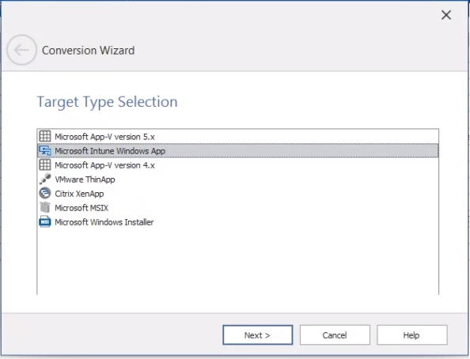Close the Conversion Wizard window
The height and width of the screenshot is (359, 470).
[446, 15]
